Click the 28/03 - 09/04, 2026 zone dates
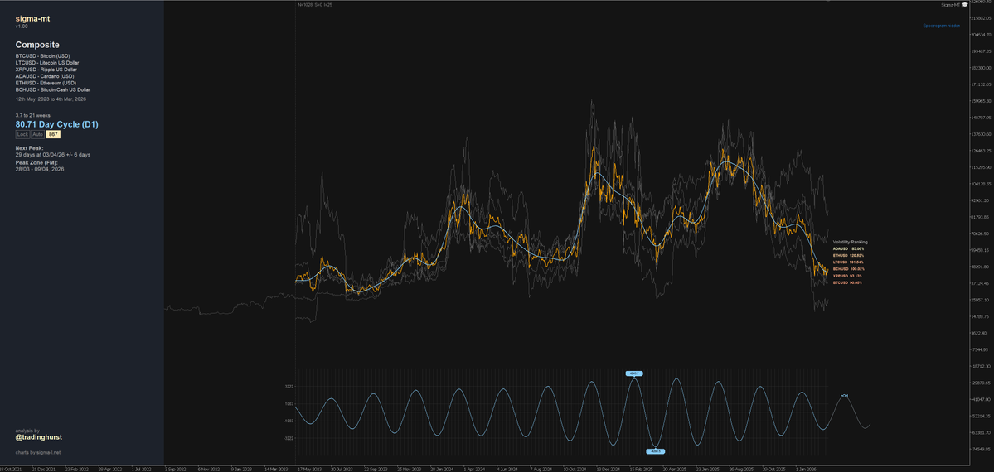The width and height of the screenshot is (994, 472). point(40,169)
